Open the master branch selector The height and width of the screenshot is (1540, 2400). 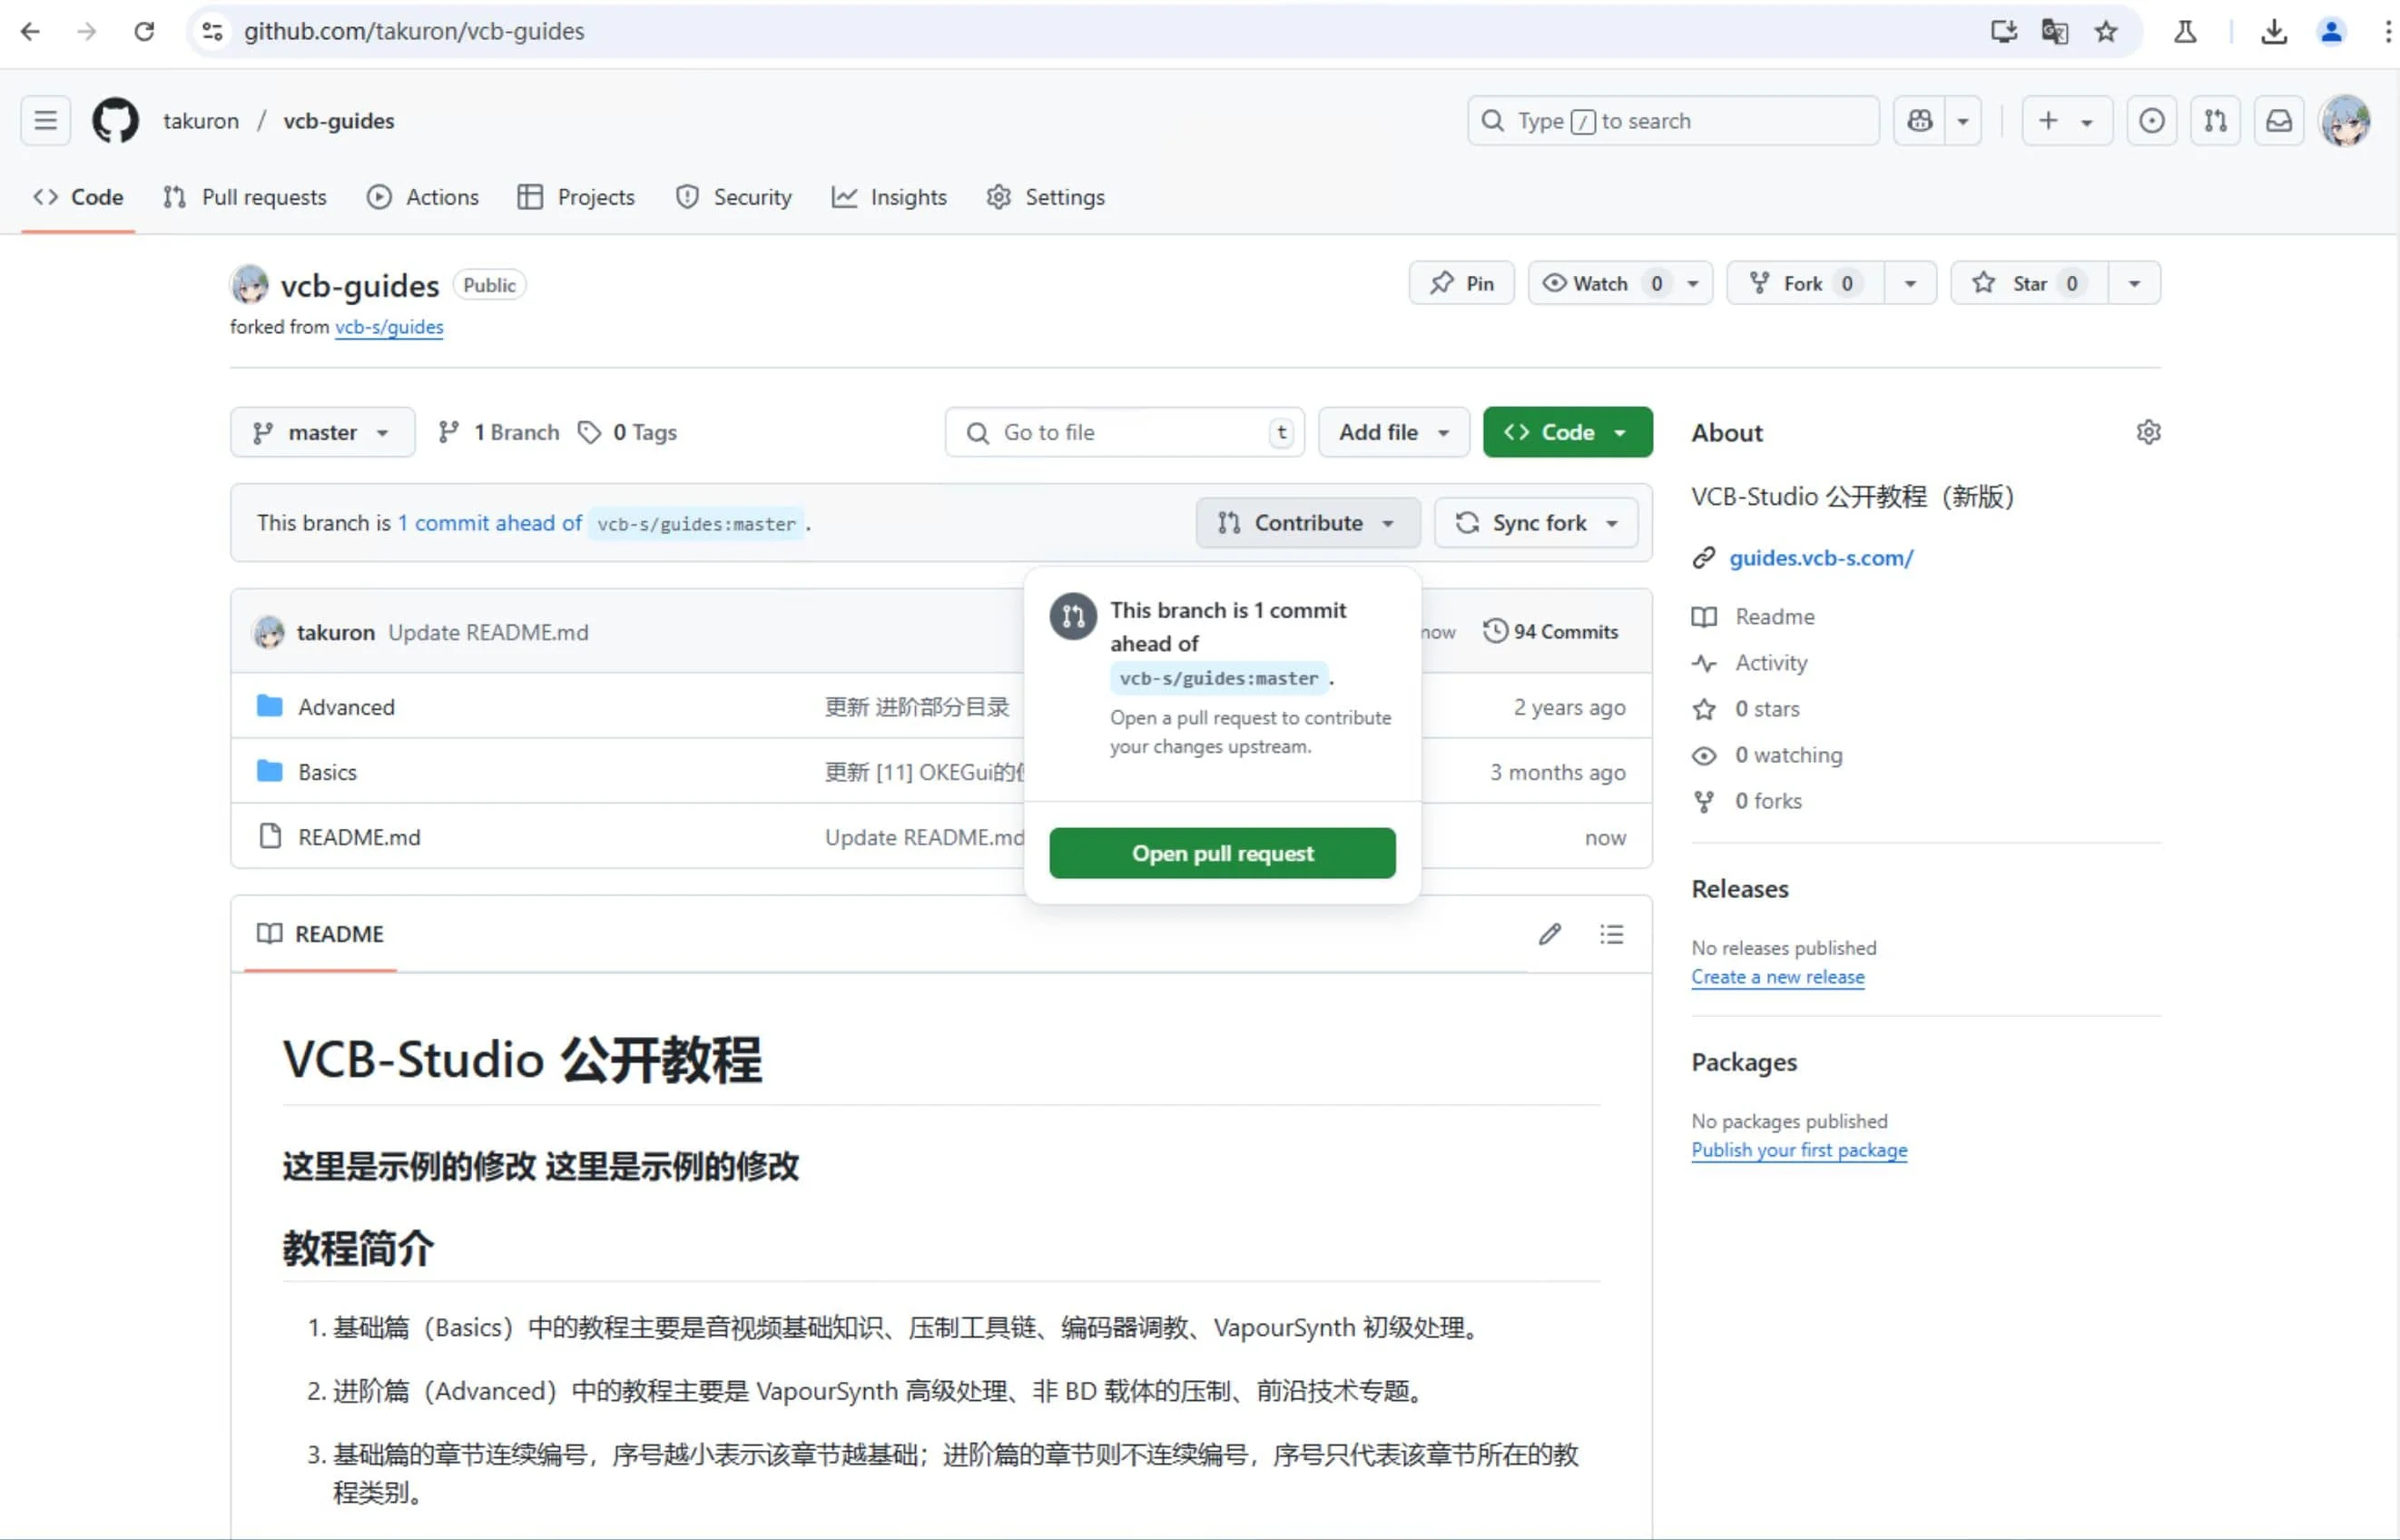322,432
